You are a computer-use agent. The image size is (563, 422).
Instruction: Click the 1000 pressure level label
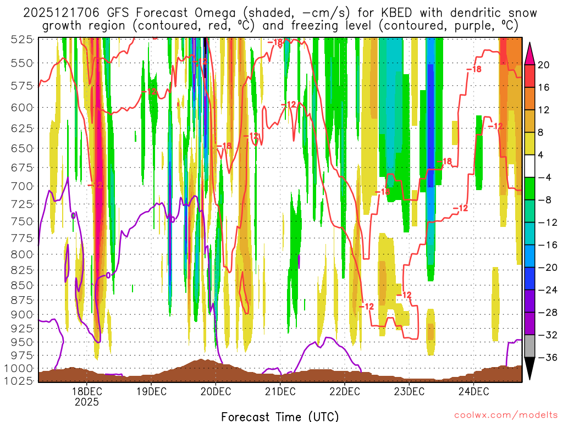click(x=19, y=369)
